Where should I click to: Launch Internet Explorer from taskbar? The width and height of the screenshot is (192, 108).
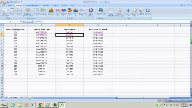point(13,105)
